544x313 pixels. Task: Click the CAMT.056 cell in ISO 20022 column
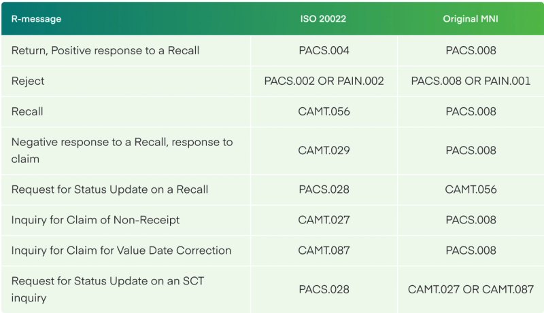(324, 111)
